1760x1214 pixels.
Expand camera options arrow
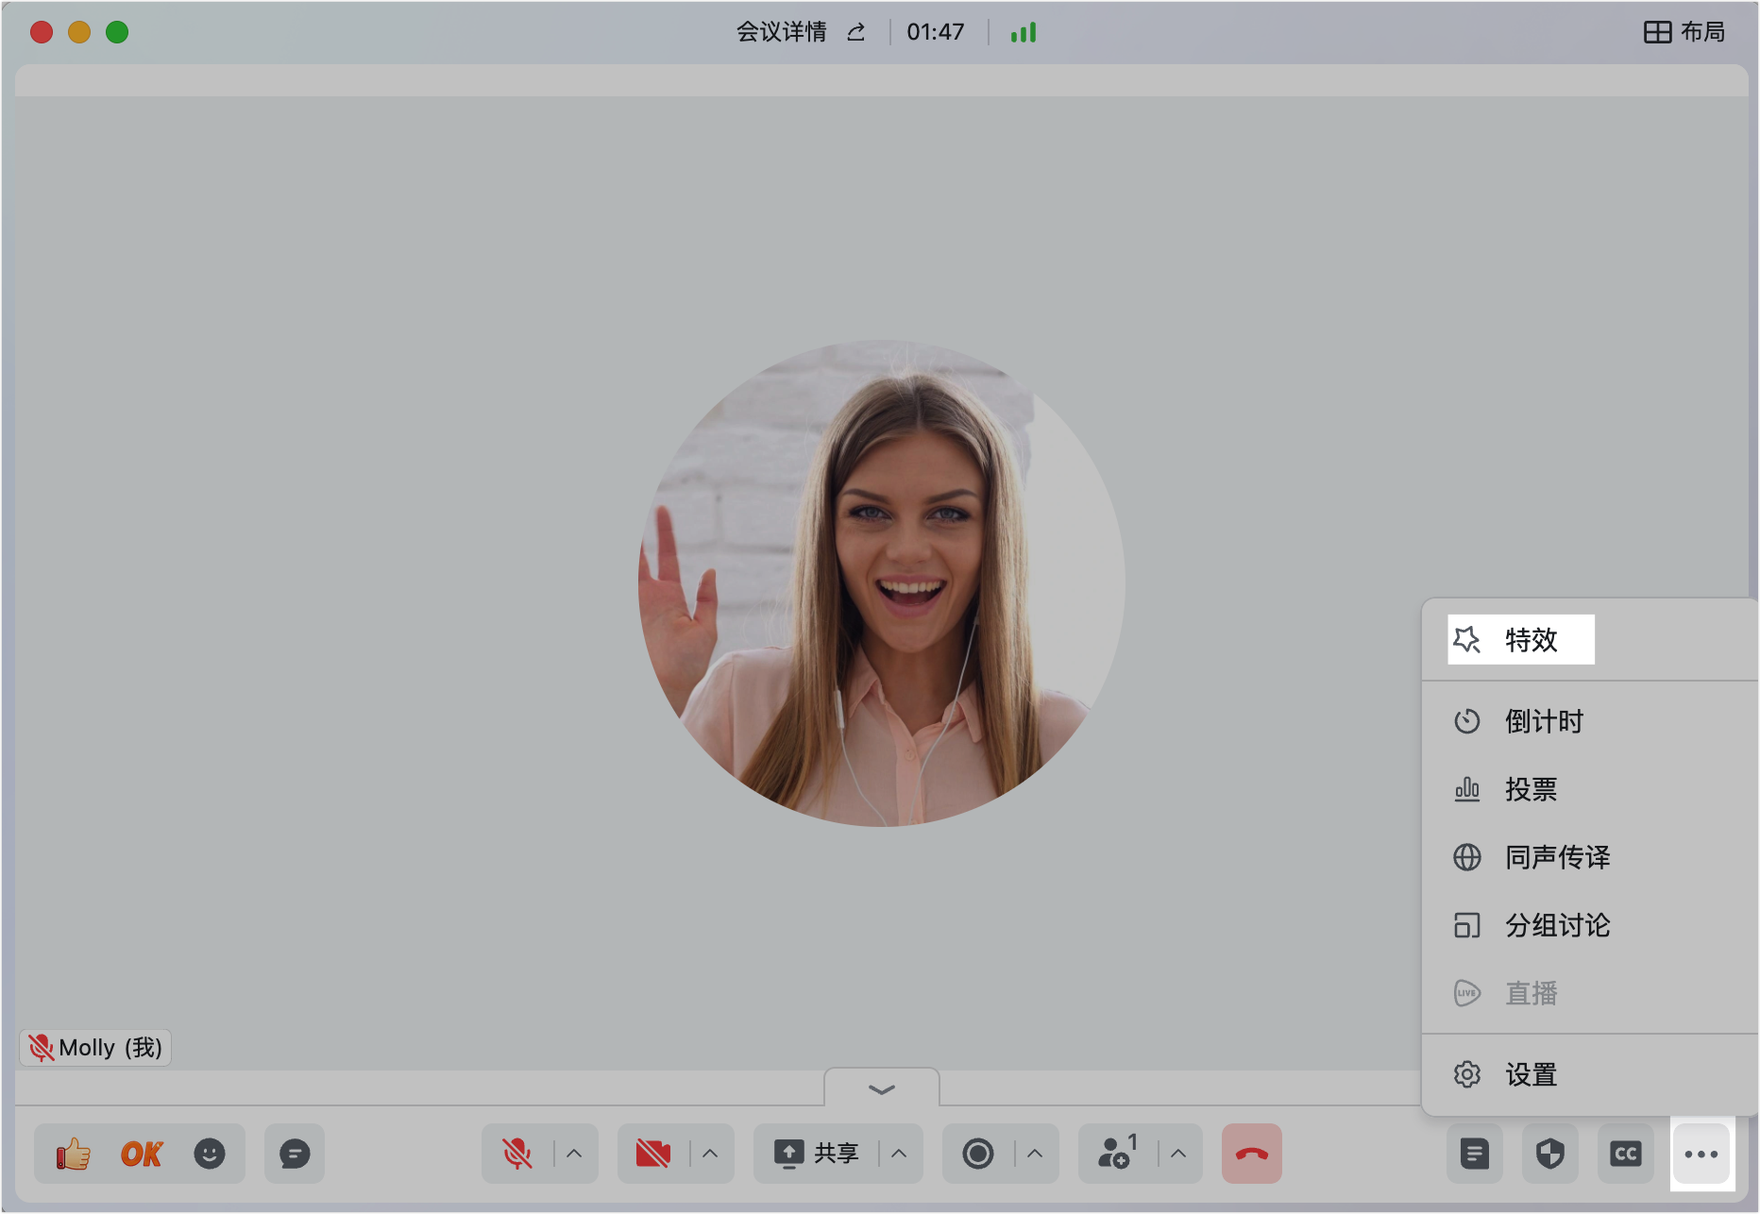[710, 1154]
